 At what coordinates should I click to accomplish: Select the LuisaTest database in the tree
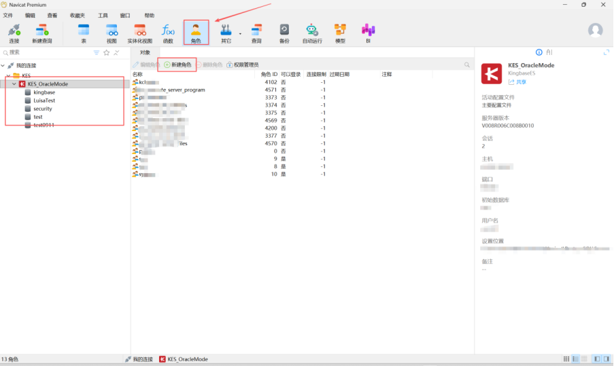pyautogui.click(x=44, y=100)
